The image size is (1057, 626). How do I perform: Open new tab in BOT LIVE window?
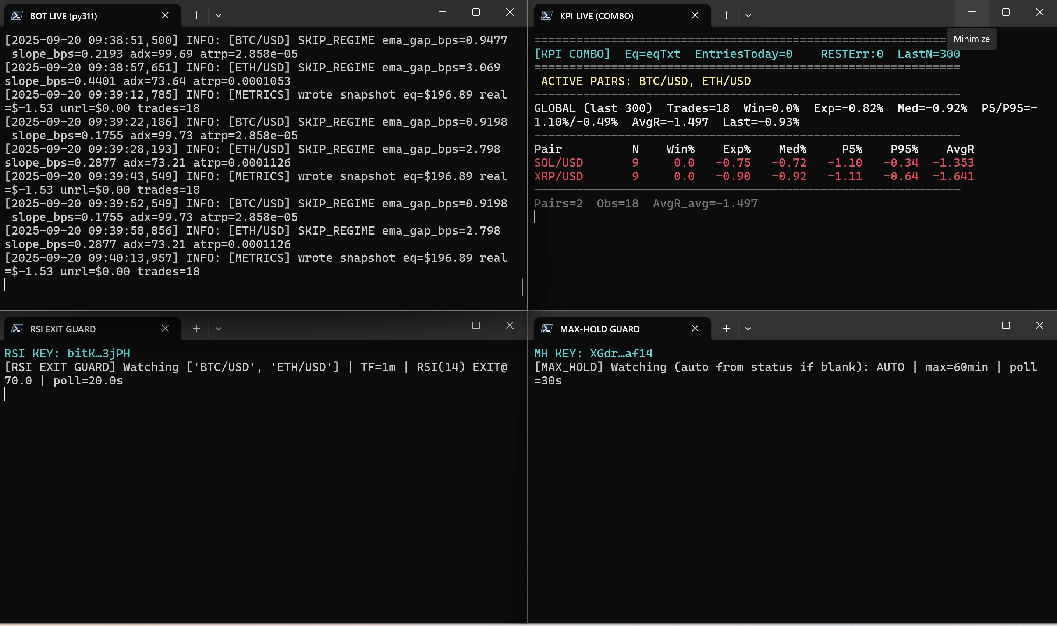click(x=196, y=15)
